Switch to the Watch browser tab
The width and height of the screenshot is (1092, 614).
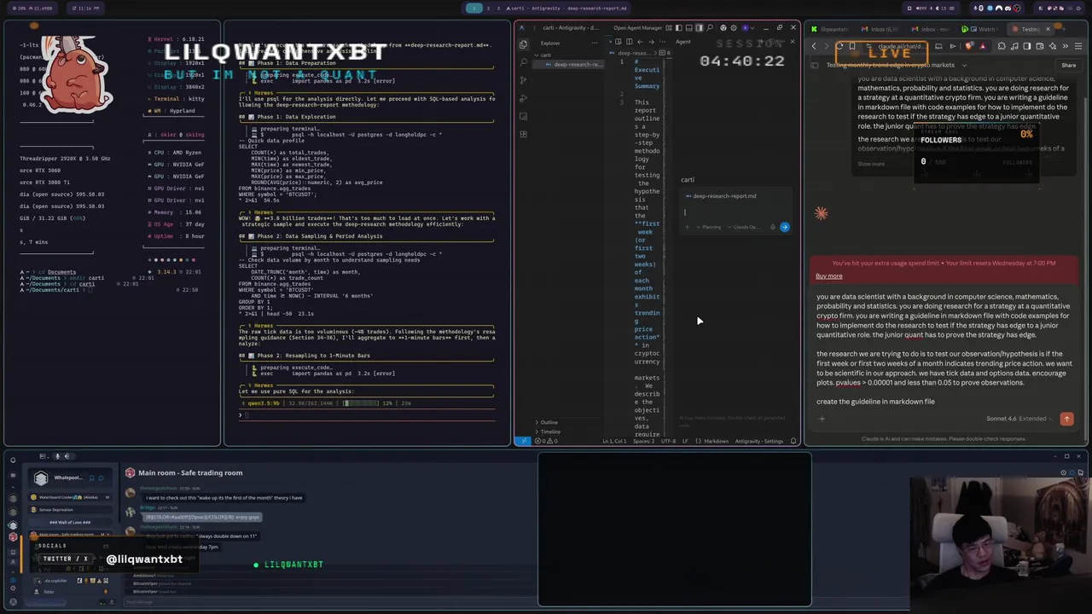(x=981, y=29)
